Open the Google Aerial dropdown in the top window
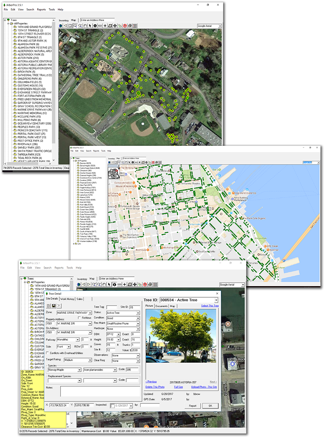324x437 pixels. tap(209, 26)
